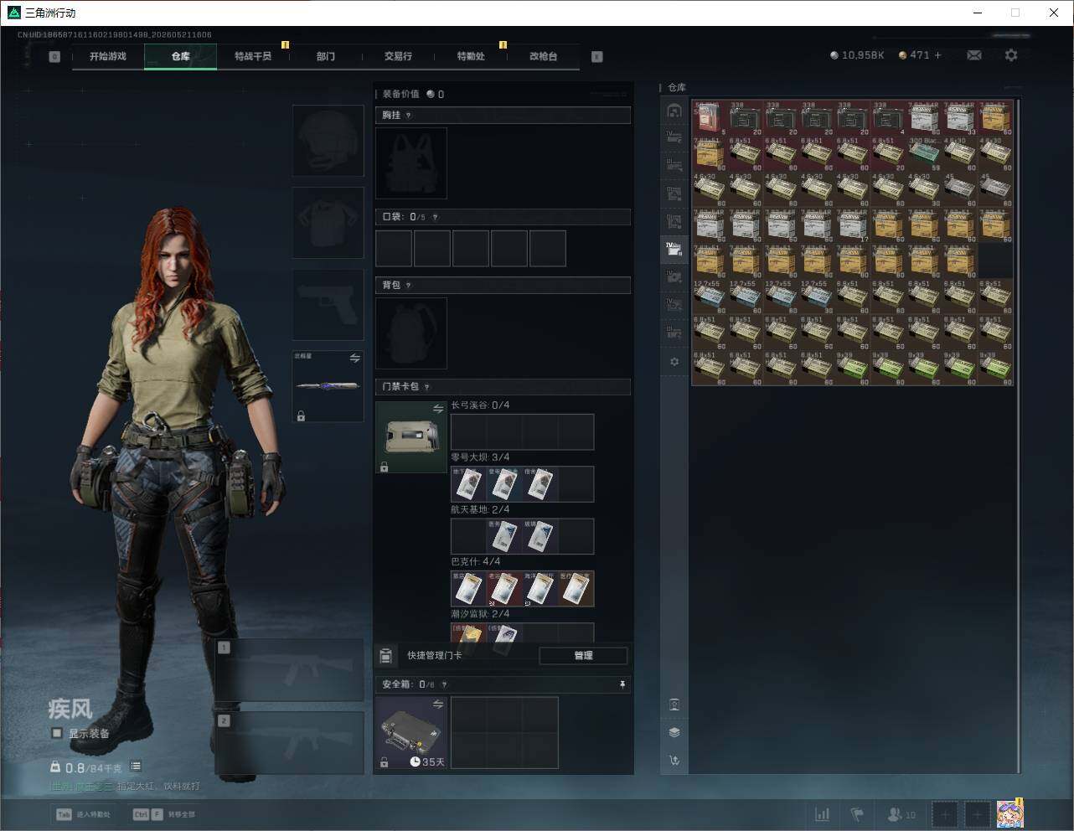Viewport: 1074px width, 831px height.
Task: Switch to the 交易行 tab
Action: pos(398,56)
